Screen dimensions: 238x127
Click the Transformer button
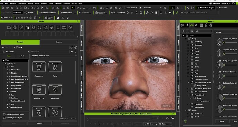point(66,13)
